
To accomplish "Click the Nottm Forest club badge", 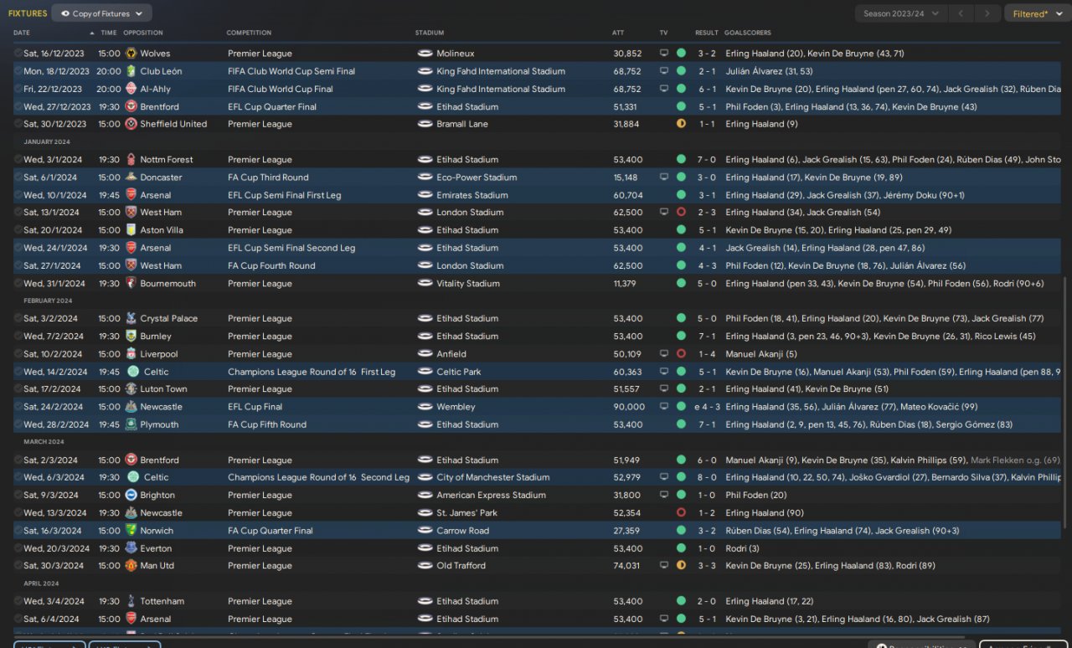I will [131, 160].
